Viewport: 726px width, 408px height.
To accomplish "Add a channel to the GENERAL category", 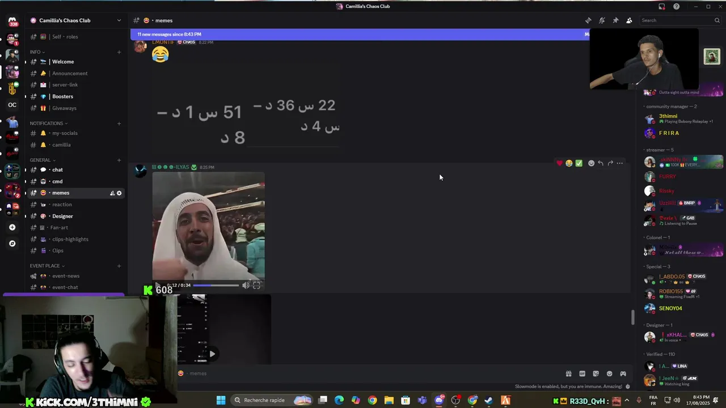I will coord(119,160).
